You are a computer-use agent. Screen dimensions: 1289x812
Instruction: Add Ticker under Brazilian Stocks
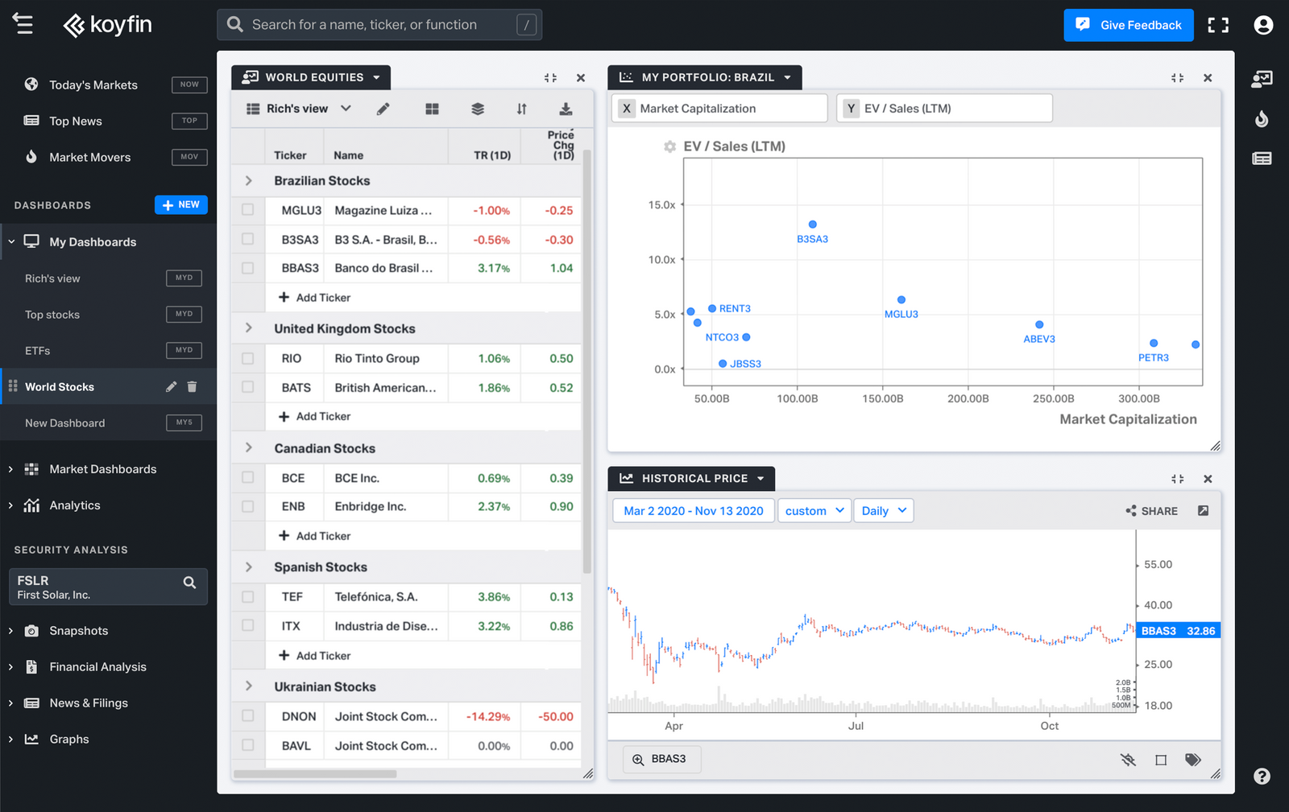[315, 298]
